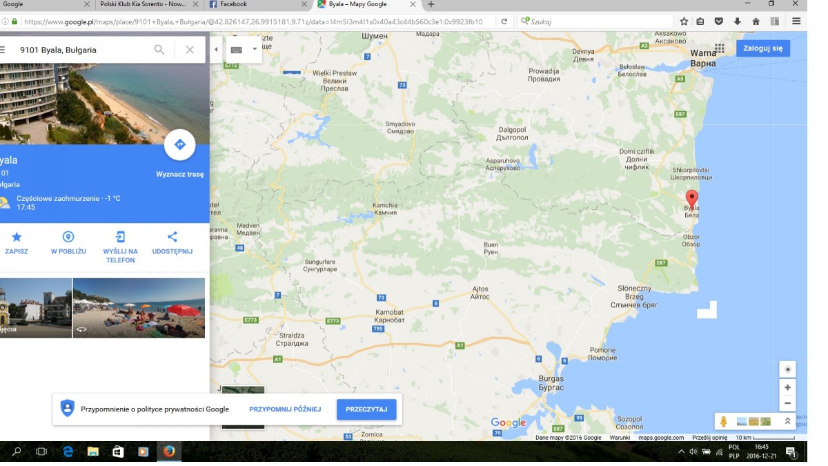The width and height of the screenshot is (828, 466).
Task: Open the Google apps grid
Action: 720,48
